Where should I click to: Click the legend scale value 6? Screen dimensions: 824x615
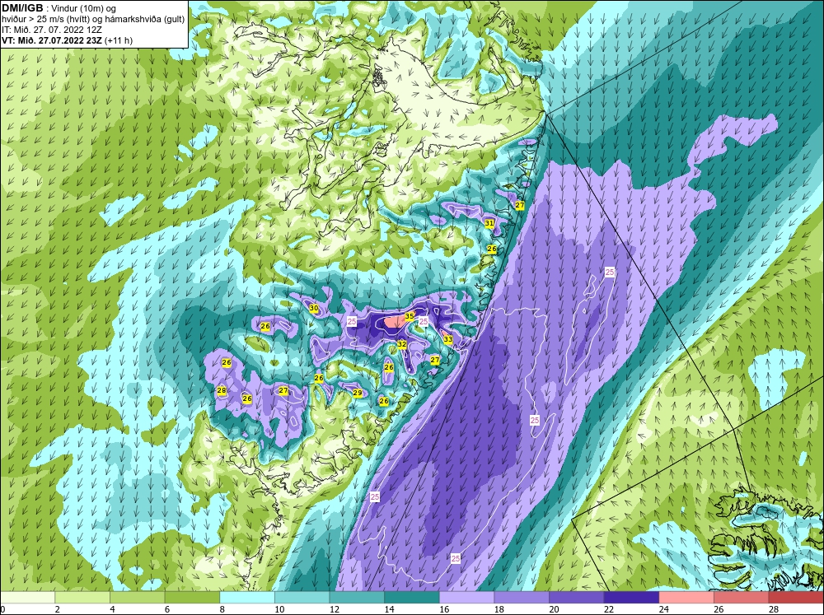(x=166, y=609)
